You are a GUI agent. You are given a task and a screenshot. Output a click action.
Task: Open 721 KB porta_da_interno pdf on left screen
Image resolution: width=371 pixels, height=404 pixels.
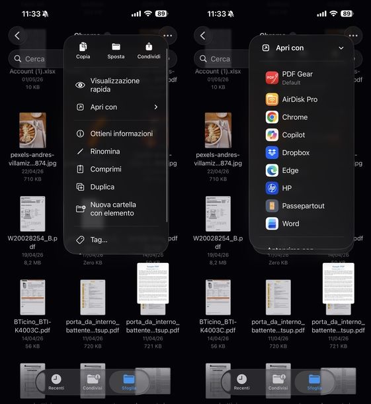153,283
